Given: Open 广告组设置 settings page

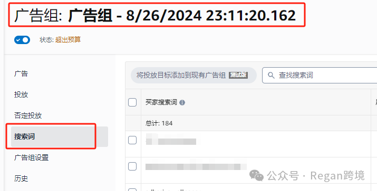Looking at the screenshot, I should coord(31,158).
